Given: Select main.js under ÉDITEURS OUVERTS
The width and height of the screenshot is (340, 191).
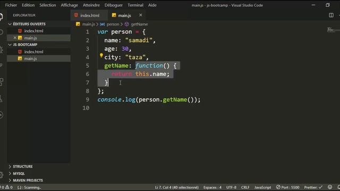Looking at the screenshot, I should click(x=30, y=38).
